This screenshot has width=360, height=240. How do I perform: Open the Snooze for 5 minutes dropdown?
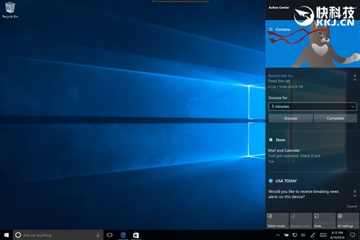[312, 106]
